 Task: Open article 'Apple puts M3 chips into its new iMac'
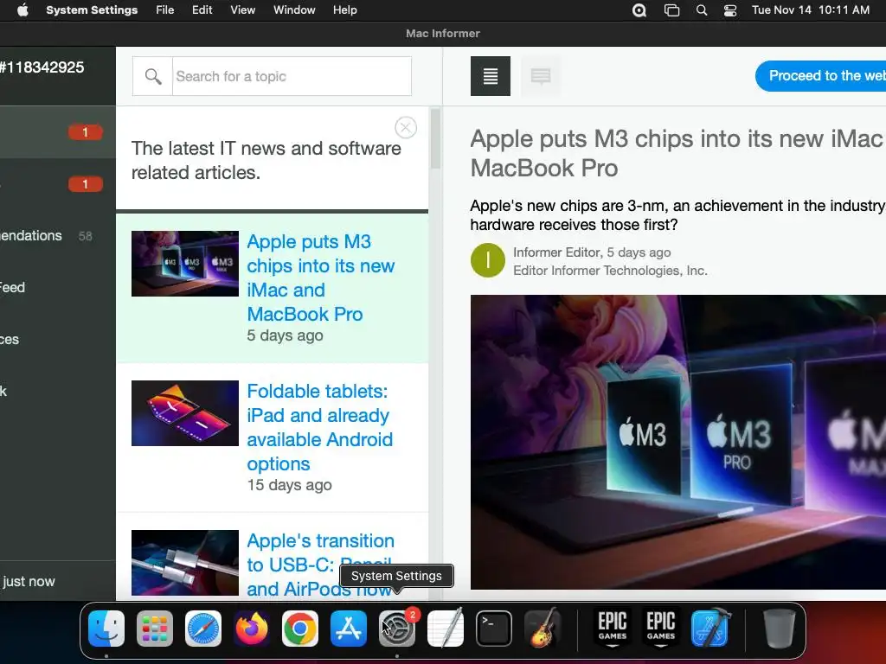tap(320, 278)
